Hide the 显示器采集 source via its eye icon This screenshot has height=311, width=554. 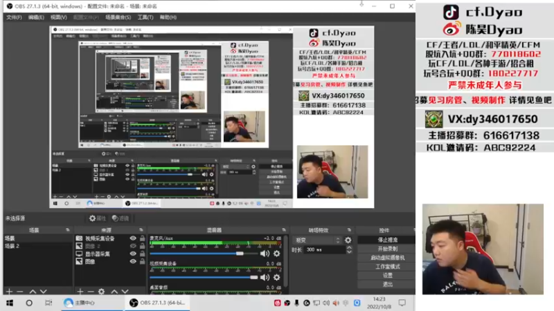133,254
